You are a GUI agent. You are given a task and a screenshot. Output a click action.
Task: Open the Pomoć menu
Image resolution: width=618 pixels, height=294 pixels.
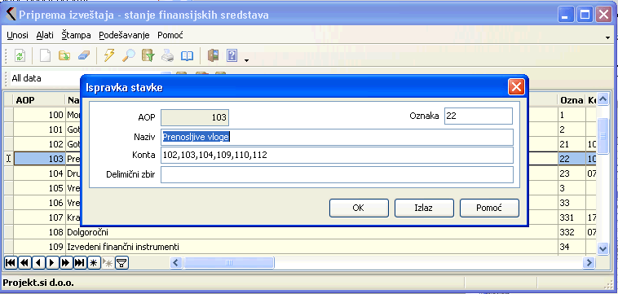coord(170,35)
